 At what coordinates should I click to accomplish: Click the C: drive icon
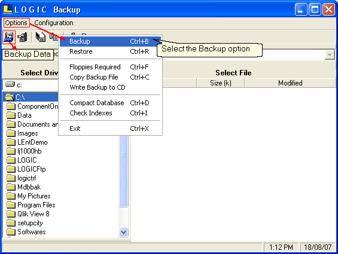10,84
